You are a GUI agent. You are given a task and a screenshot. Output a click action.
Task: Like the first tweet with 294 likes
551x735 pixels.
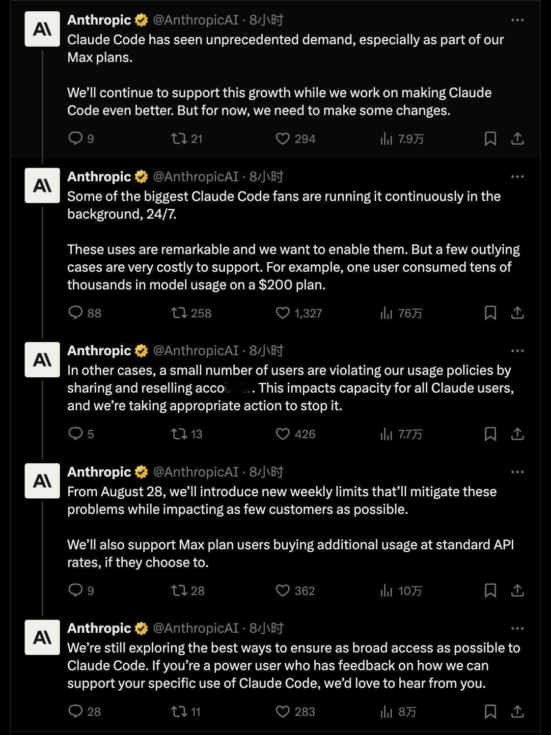(295, 139)
